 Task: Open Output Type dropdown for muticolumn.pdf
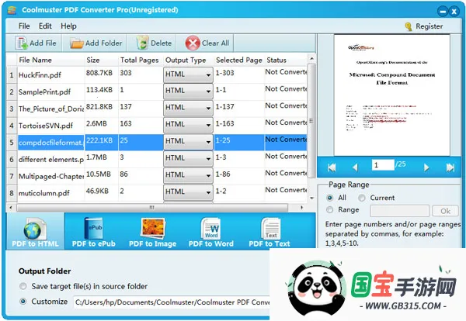coord(208,192)
